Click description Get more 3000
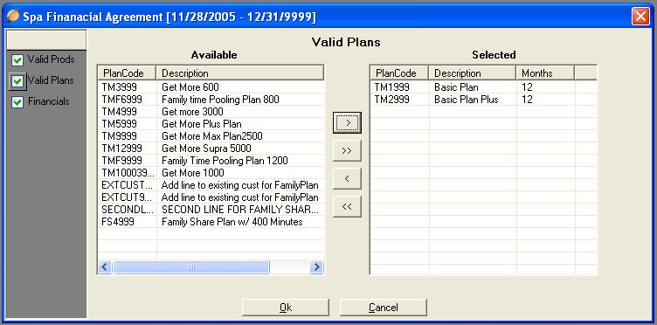The image size is (657, 325). click(192, 112)
